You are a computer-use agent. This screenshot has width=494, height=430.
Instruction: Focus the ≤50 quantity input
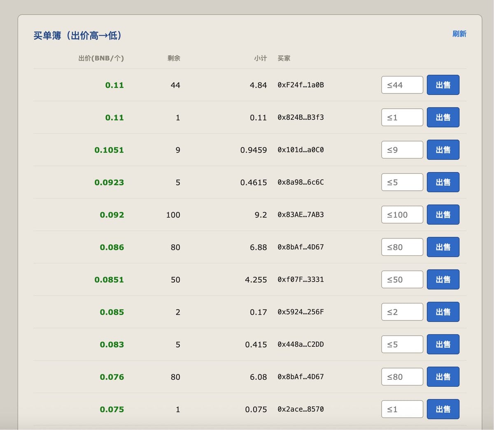point(402,280)
